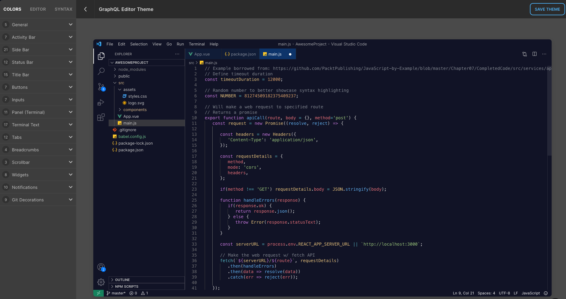
Task: Open Source Control icon with badge 6
Action: [101, 87]
